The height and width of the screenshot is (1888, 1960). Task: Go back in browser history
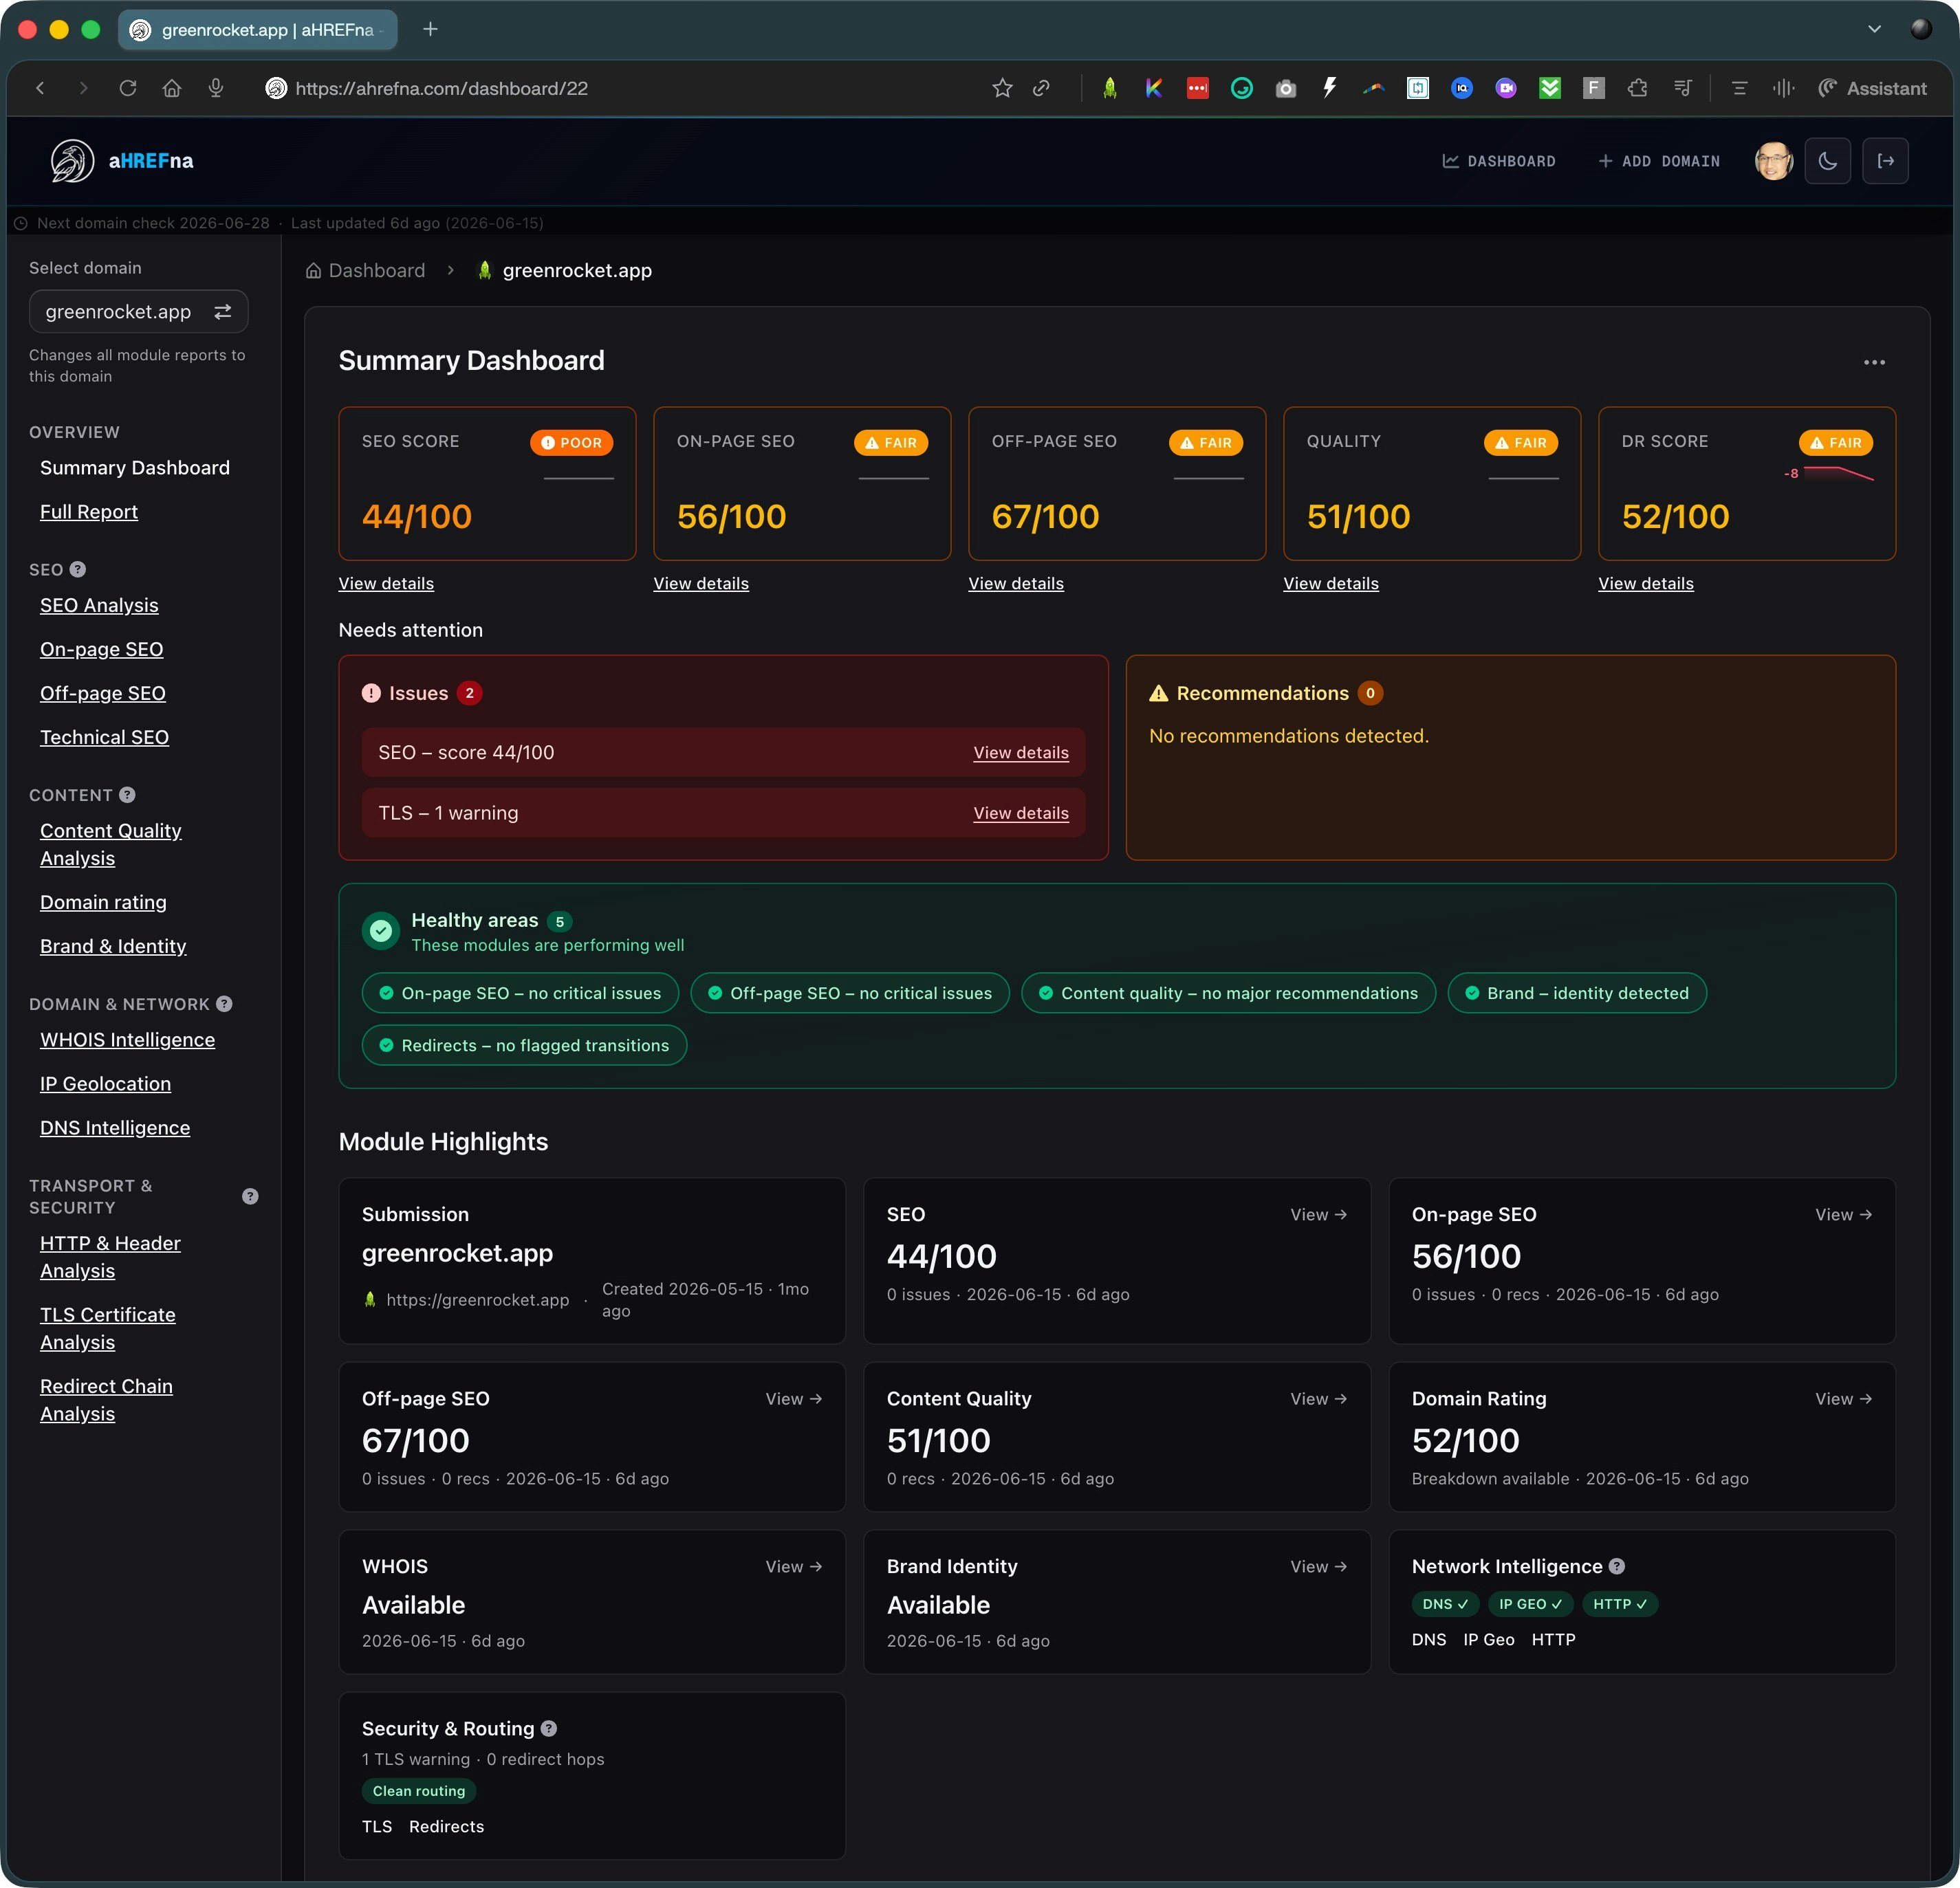pos(40,88)
